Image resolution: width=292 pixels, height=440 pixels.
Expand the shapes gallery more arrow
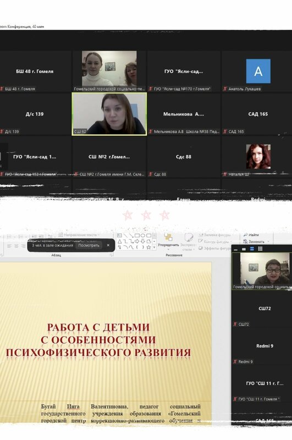click(x=155, y=247)
